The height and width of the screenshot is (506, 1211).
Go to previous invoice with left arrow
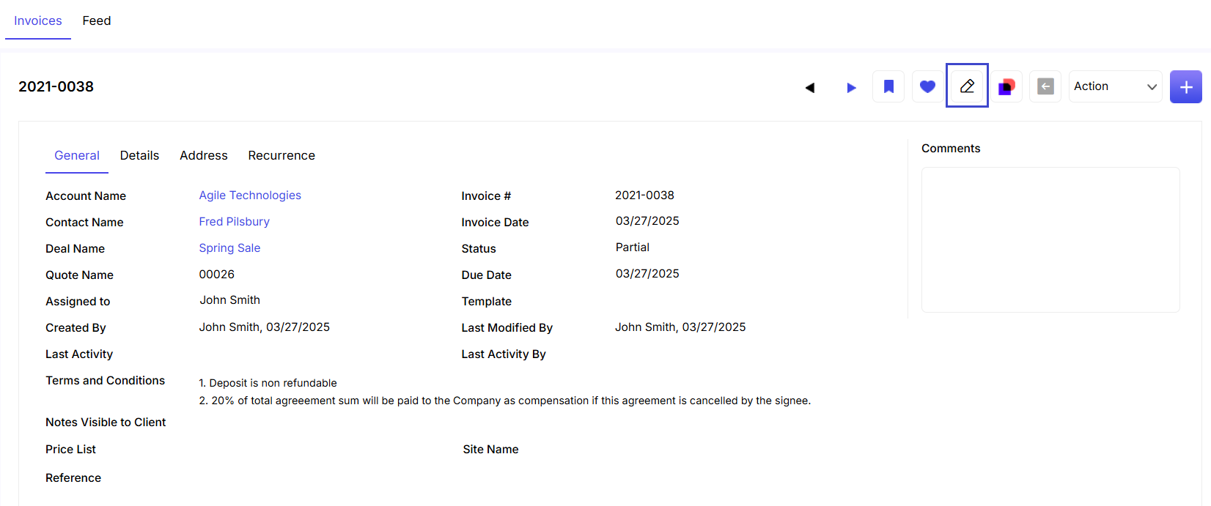tap(810, 87)
